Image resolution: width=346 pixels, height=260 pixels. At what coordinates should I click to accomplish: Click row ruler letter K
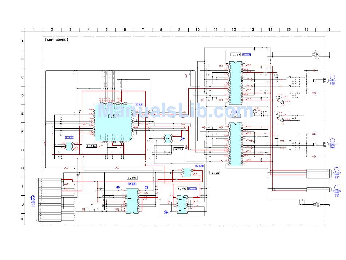[23, 219]
